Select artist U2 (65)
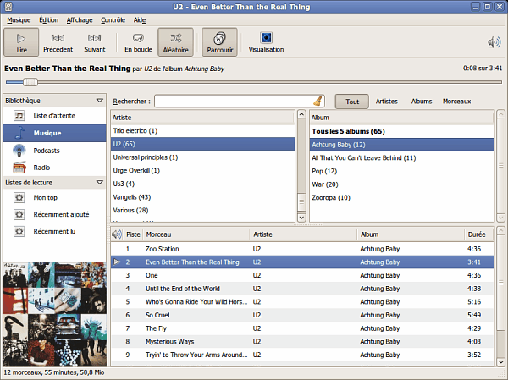The height and width of the screenshot is (380, 508). coord(203,144)
